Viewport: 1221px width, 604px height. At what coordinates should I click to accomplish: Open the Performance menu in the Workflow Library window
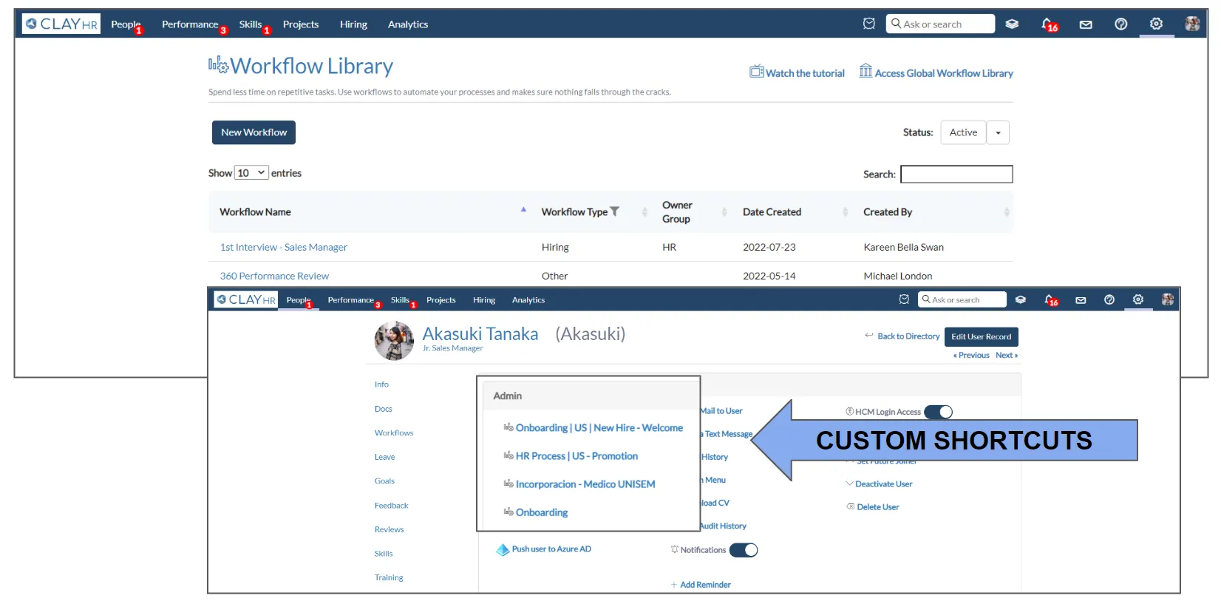(190, 24)
